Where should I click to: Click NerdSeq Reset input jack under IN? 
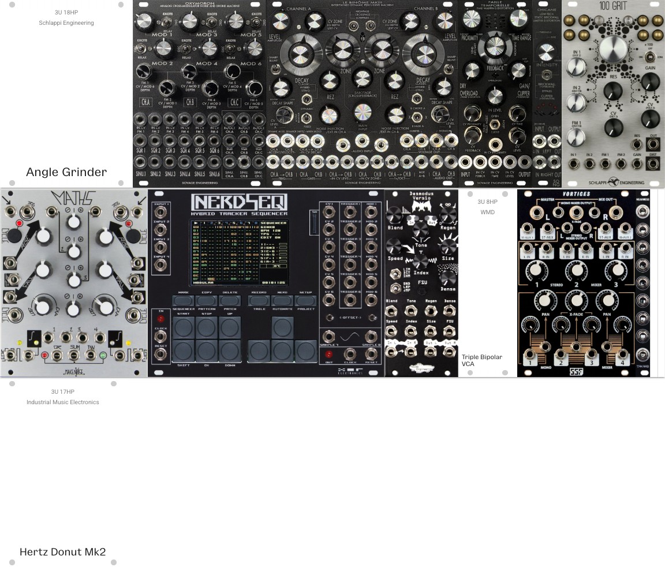(160, 354)
